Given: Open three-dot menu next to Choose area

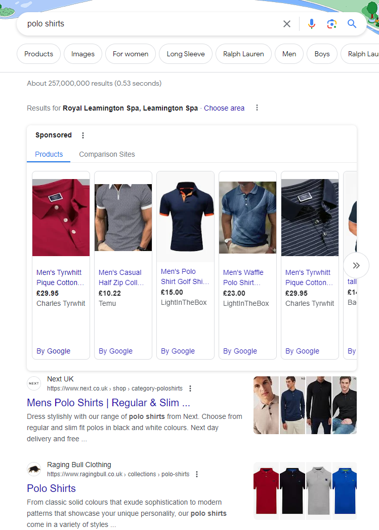Looking at the screenshot, I should pyautogui.click(x=257, y=108).
